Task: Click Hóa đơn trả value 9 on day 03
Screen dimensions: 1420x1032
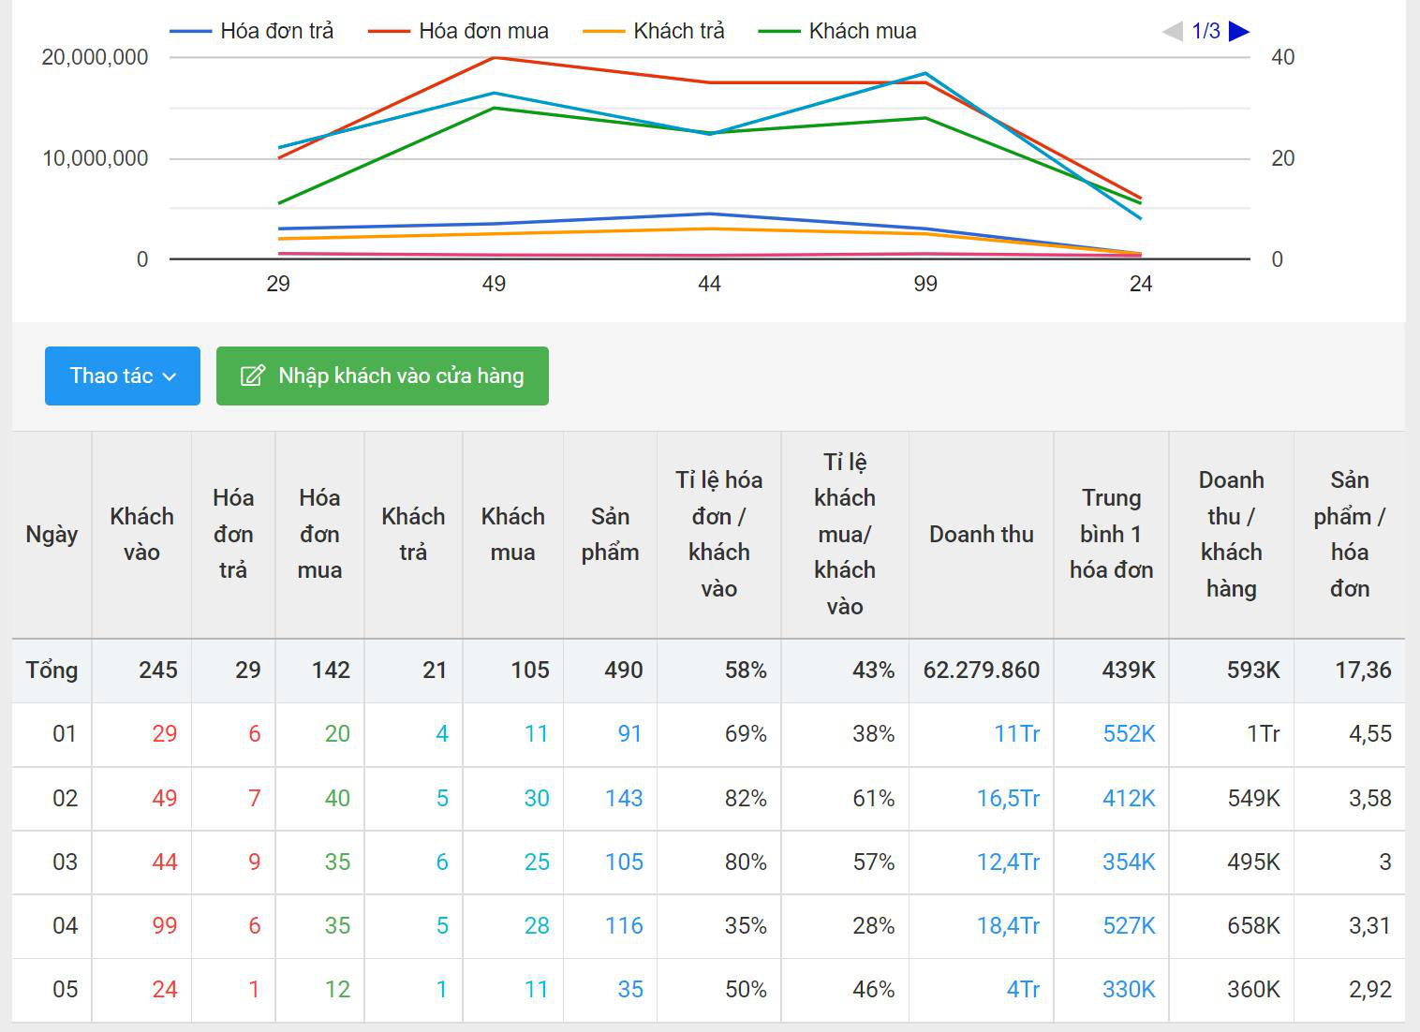Action: point(255,862)
